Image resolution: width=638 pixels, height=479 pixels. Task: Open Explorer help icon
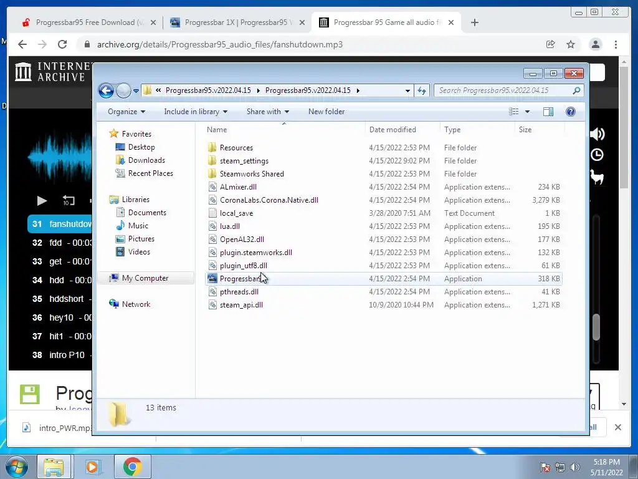(x=571, y=112)
